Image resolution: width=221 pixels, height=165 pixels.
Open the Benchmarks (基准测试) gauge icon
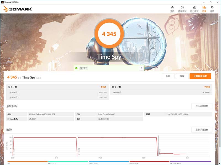[182, 7]
